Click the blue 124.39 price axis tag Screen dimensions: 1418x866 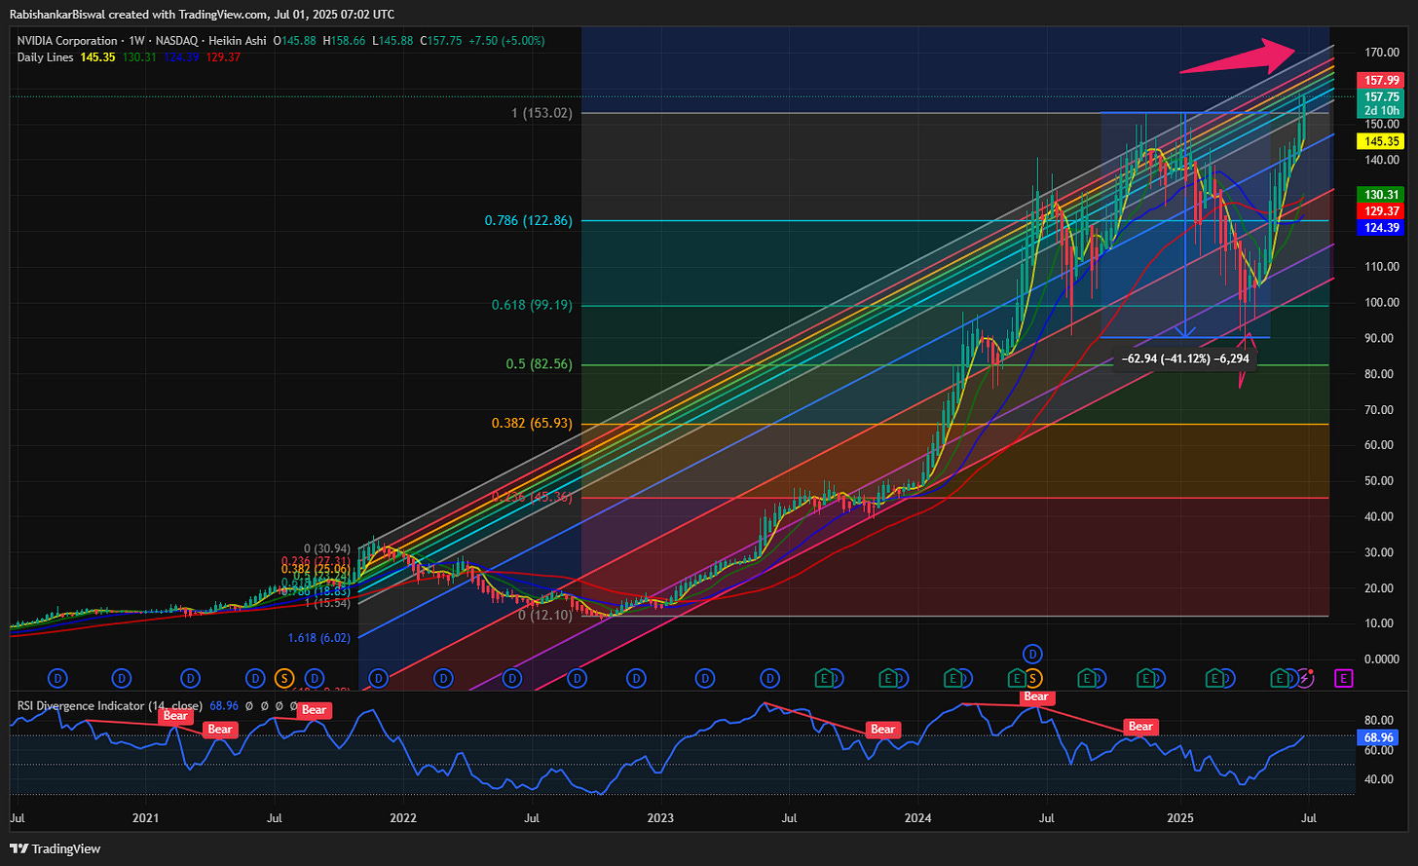coord(1382,227)
